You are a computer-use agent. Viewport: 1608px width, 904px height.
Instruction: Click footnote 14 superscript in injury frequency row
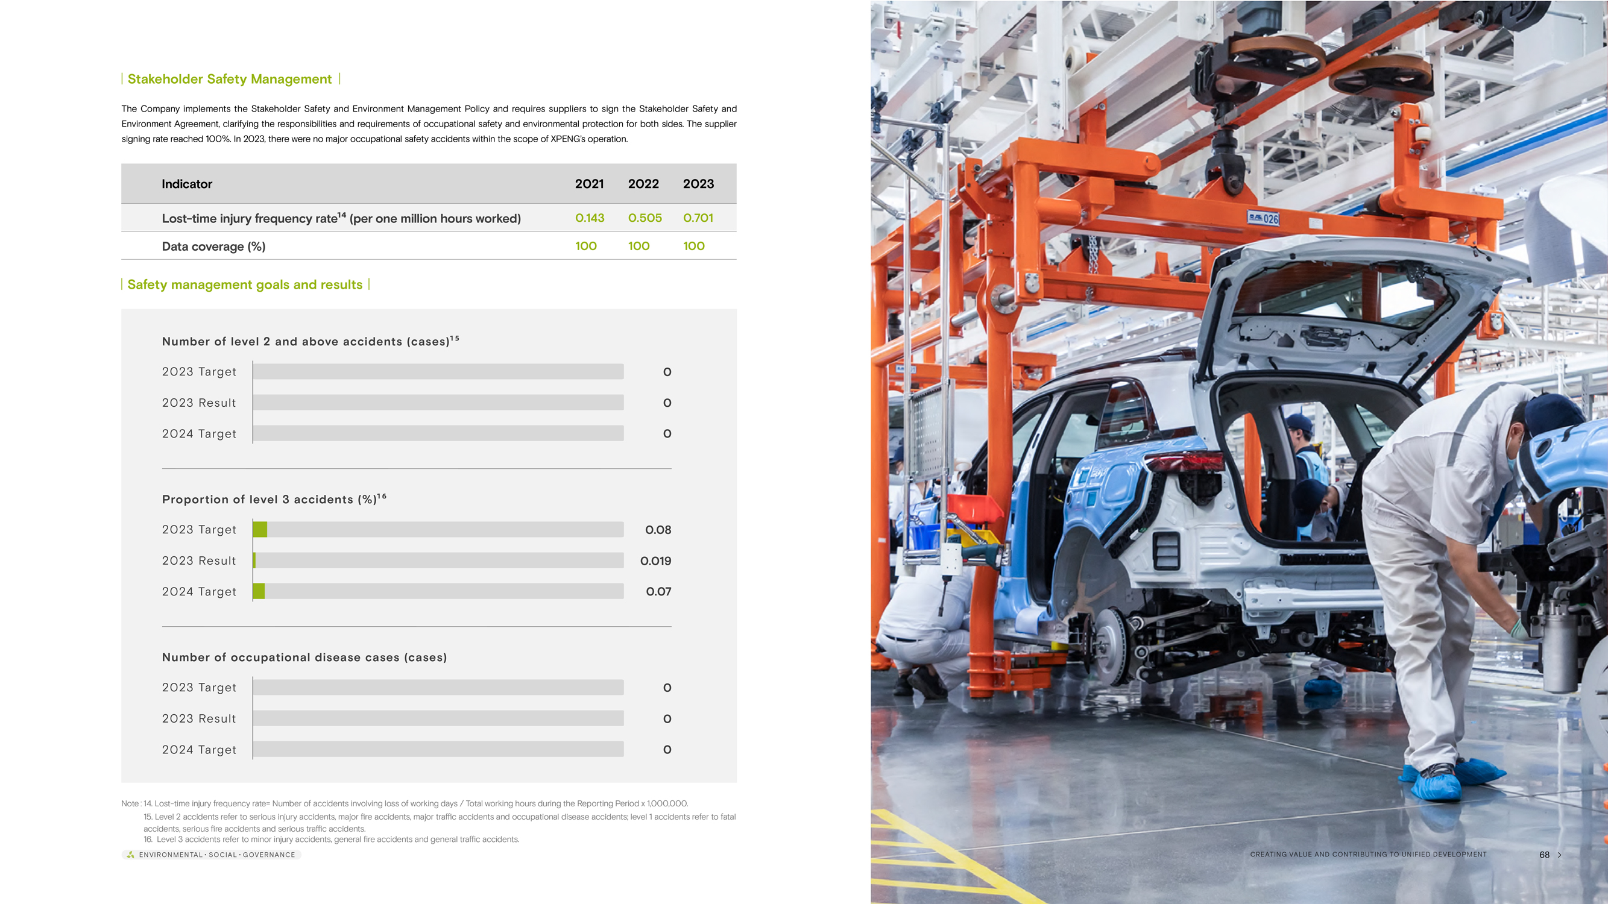341,214
